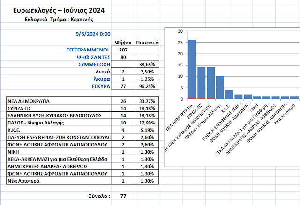Select the 1,30% cell in Νέα Αριστερά row

pyautogui.click(x=147, y=181)
